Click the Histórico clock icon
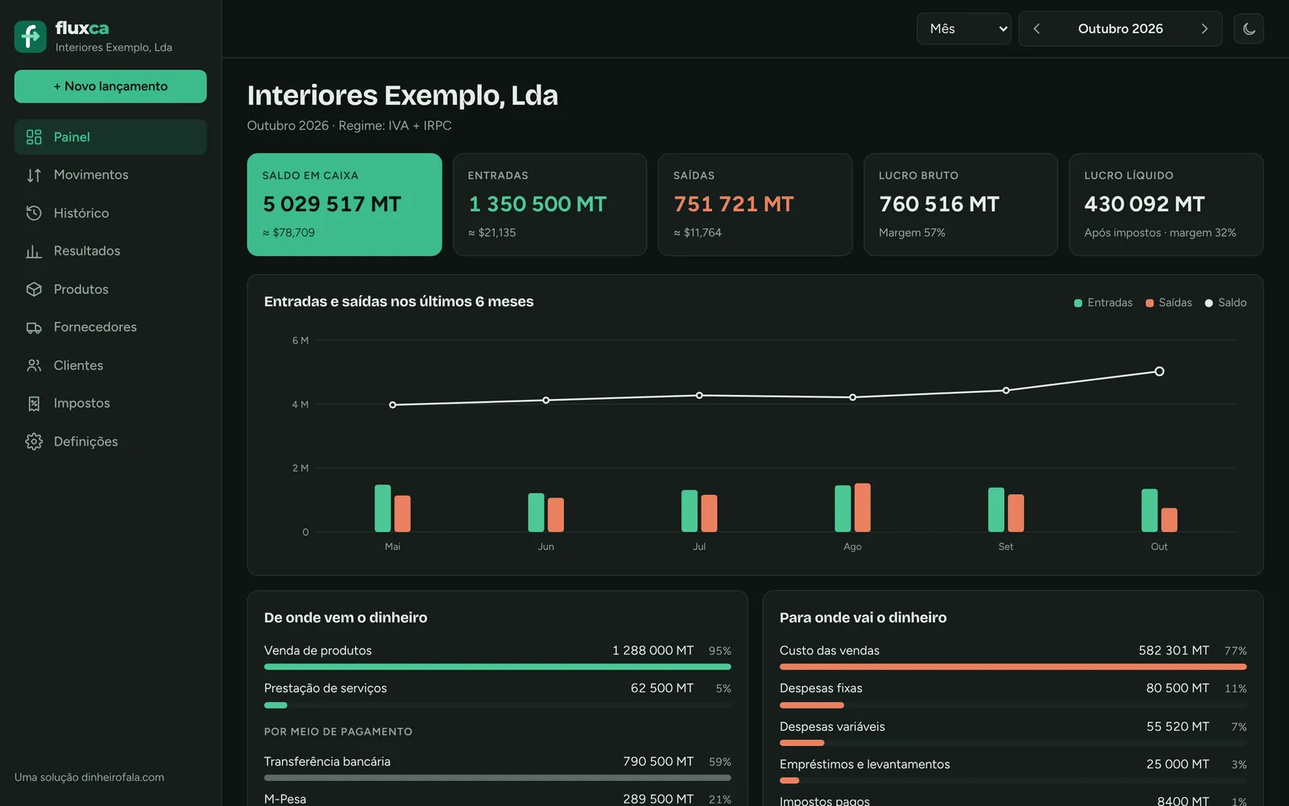Image resolution: width=1289 pixels, height=806 pixels. click(34, 213)
